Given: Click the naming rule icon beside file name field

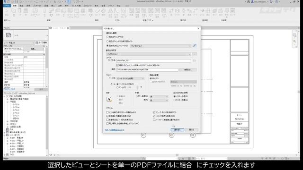Looking at the screenshot, I should [x=195, y=60].
